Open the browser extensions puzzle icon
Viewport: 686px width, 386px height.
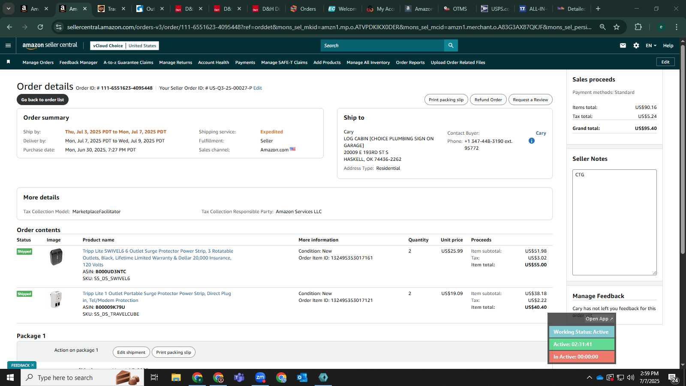point(638,27)
